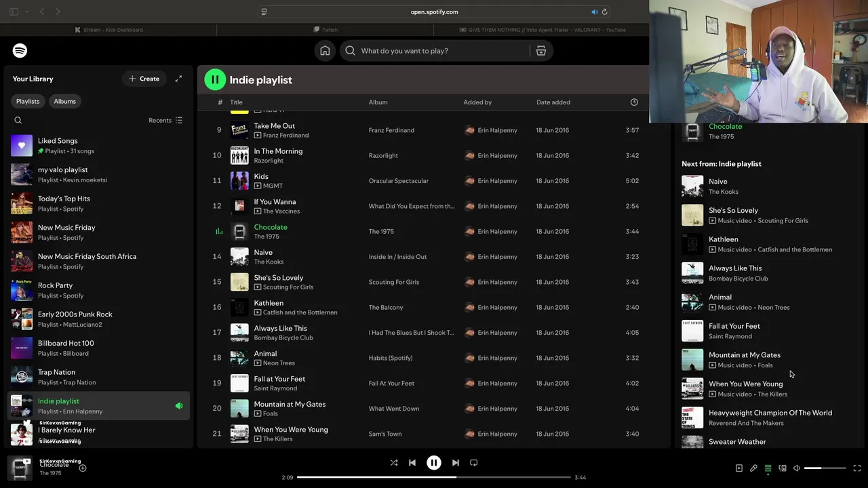868x488 pixels.
Task: Switch to the Stream - Kick Dashboard tab
Action: 108,30
